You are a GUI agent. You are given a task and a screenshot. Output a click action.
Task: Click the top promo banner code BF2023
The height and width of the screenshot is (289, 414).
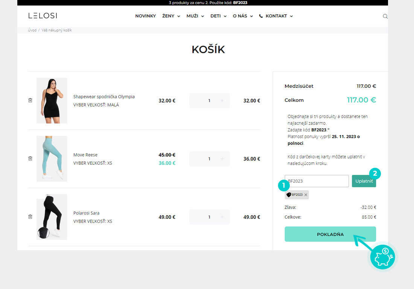240,3
